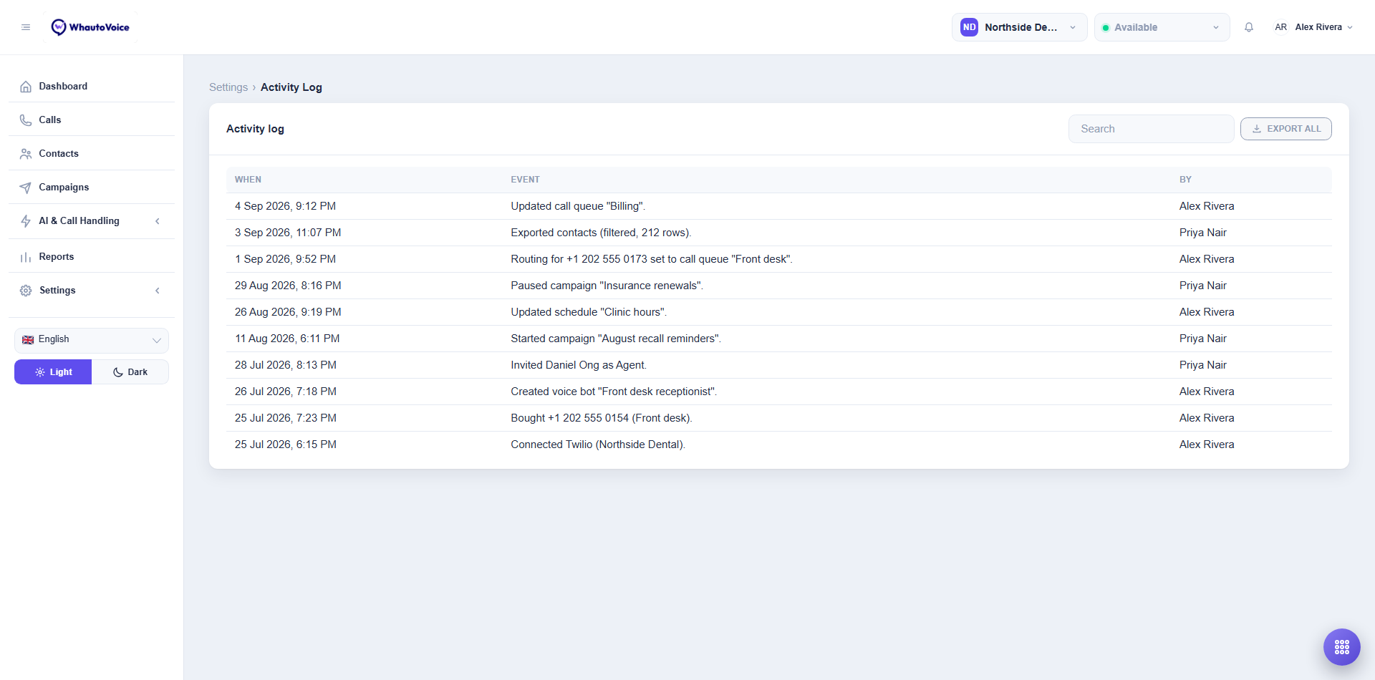Click the Contacts people icon

click(x=26, y=154)
